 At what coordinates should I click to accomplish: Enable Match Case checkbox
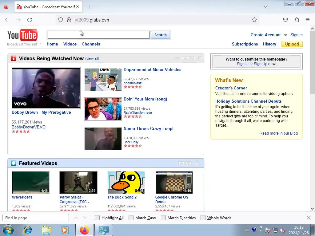tap(131, 218)
